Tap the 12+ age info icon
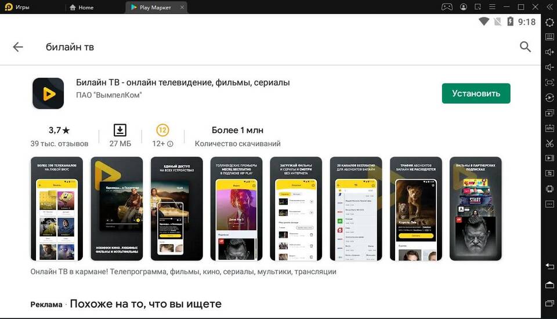Screen dimensions: 557x319 (x=170, y=144)
